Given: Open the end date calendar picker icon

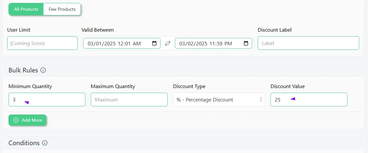Looking at the screenshot, I should (x=246, y=43).
